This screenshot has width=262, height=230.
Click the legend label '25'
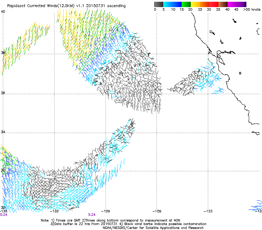200,10
